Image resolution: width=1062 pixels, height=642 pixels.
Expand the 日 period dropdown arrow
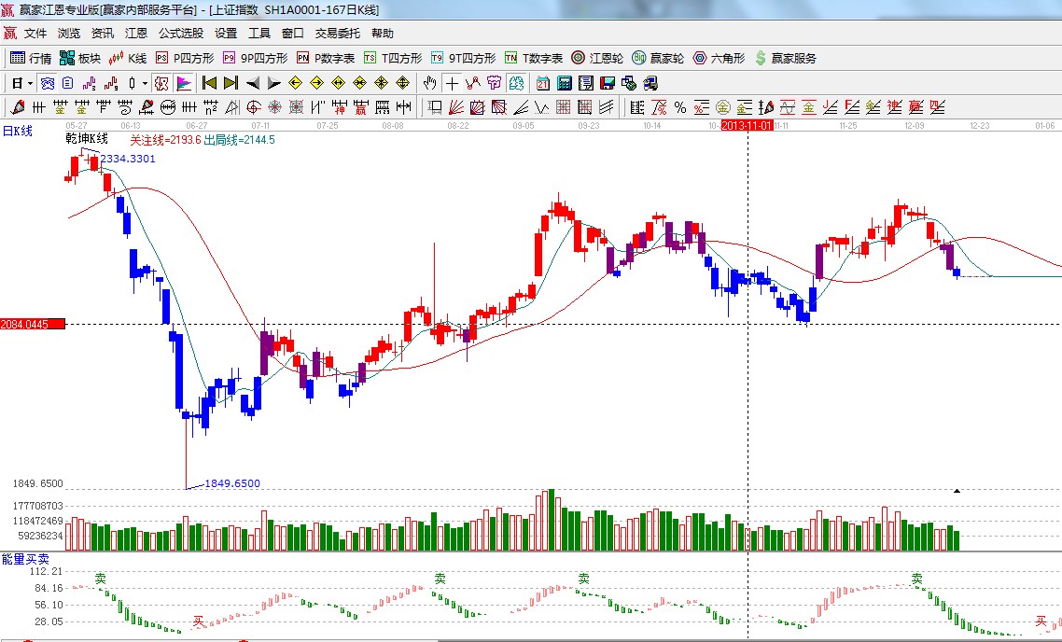point(29,83)
